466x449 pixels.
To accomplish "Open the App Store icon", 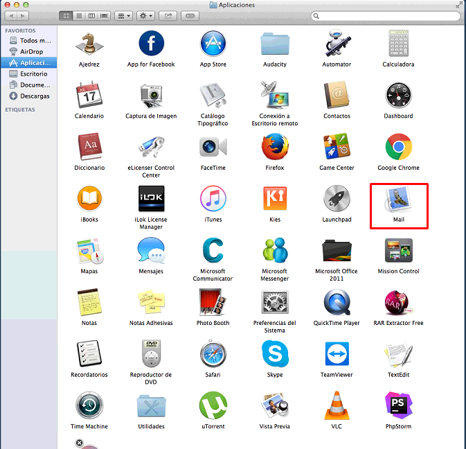I will click(x=213, y=44).
